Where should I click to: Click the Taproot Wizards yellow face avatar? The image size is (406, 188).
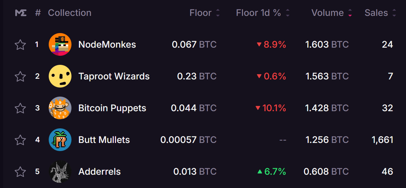(60, 76)
